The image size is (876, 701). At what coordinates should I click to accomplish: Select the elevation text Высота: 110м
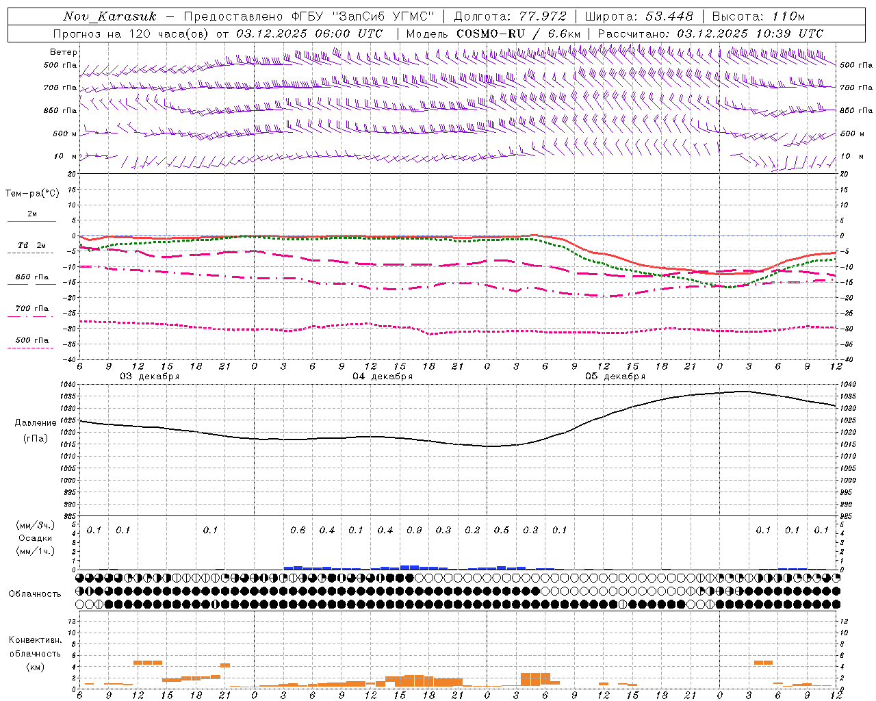point(758,16)
